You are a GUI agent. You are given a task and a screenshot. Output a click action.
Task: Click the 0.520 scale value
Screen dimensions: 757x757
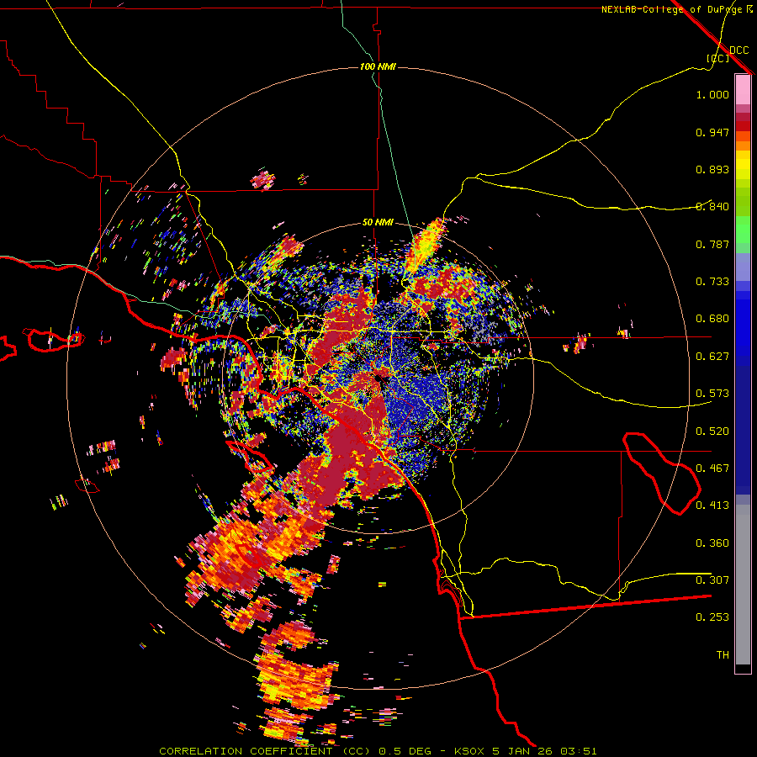[712, 431]
